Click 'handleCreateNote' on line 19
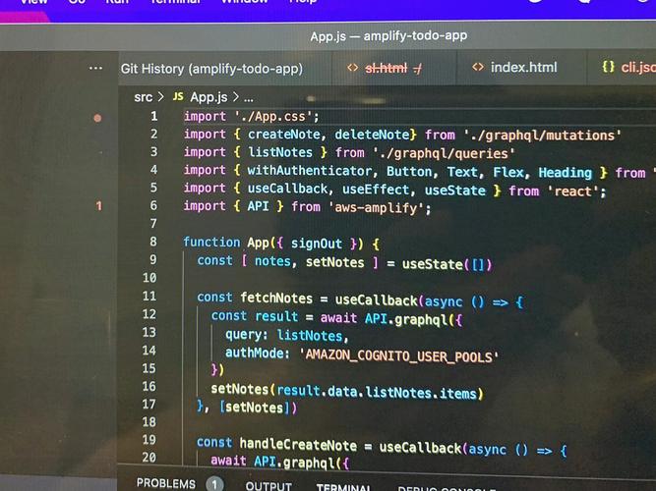This screenshot has height=491, width=656. pos(298,445)
